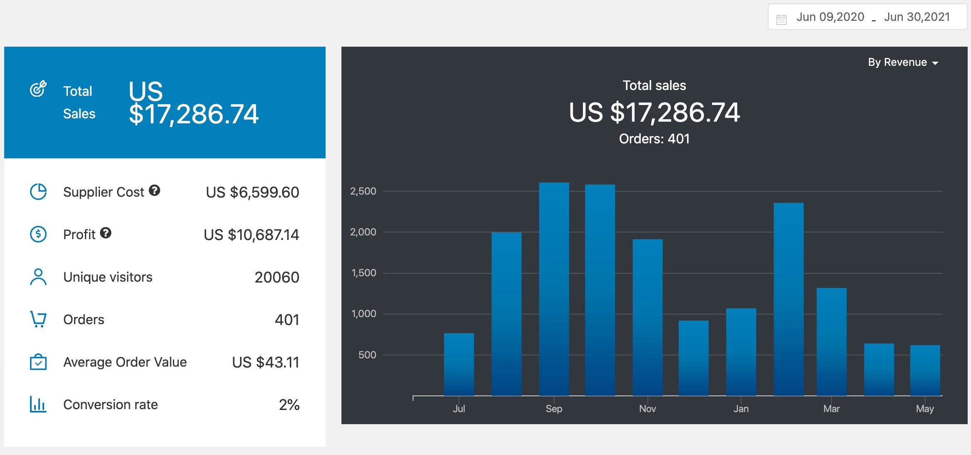This screenshot has width=971, height=455.
Task: Click the Mar x-axis label
Action: (832, 409)
